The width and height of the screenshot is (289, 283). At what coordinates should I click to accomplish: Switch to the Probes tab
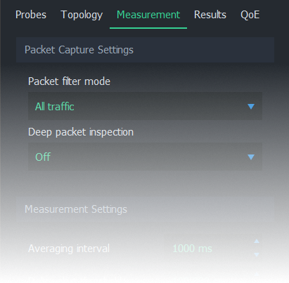coord(31,15)
